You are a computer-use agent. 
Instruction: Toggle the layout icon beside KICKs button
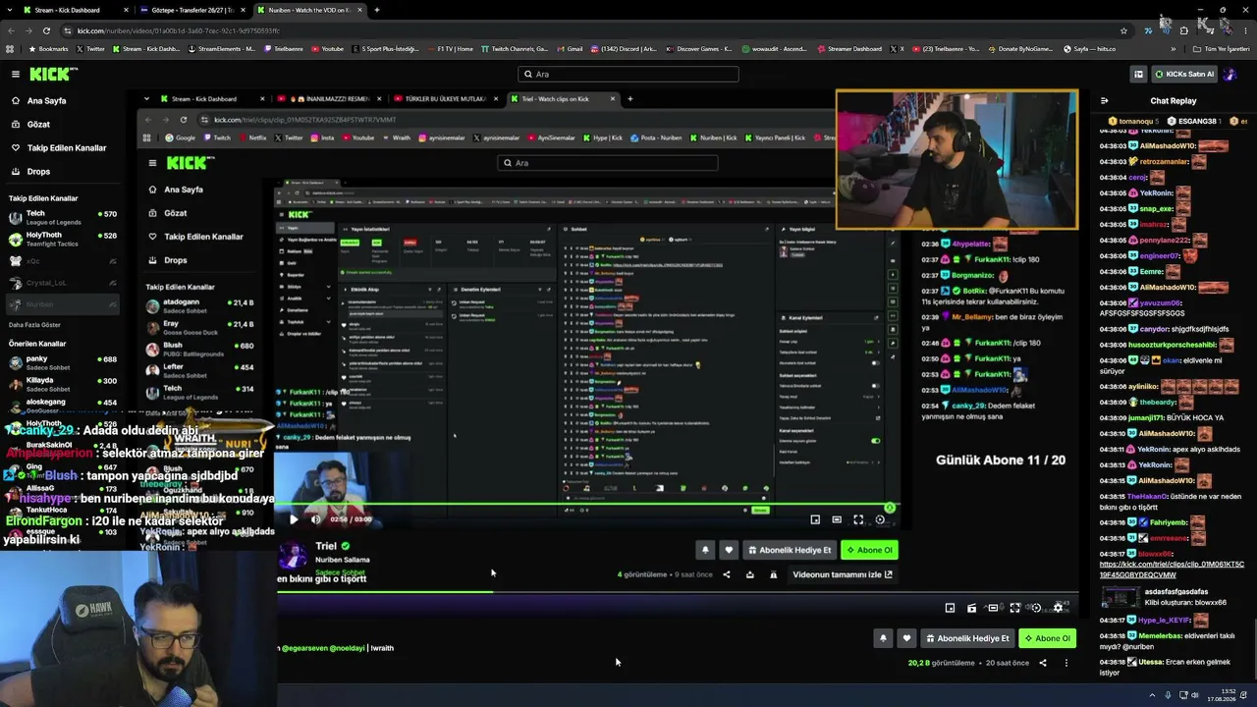click(1138, 74)
